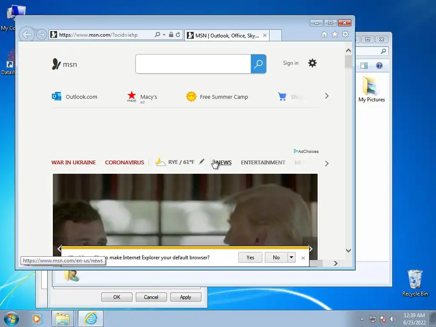Click Yes to make IE default browser
436x327 pixels.
coord(250,258)
